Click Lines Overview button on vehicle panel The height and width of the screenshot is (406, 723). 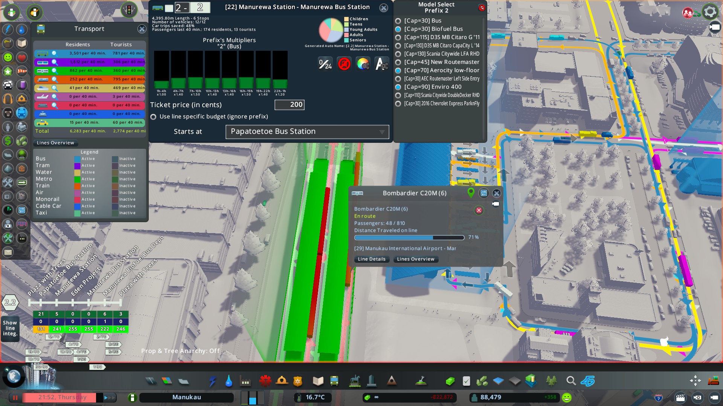[415, 259]
